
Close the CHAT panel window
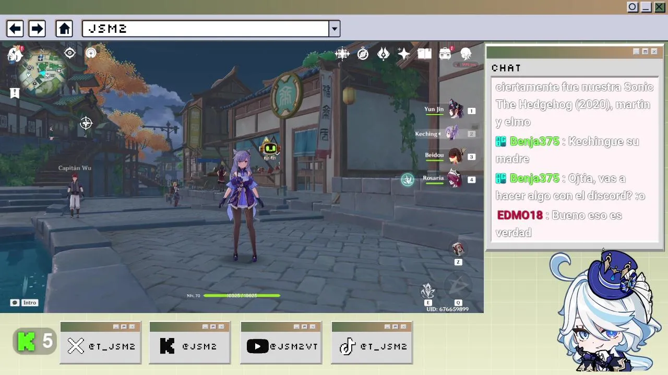[654, 52]
